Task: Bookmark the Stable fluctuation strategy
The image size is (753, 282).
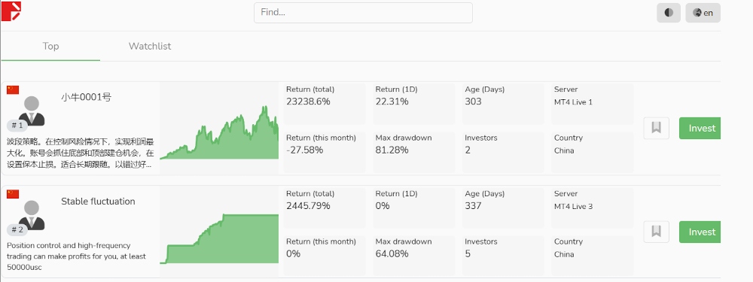Action: 656,232
